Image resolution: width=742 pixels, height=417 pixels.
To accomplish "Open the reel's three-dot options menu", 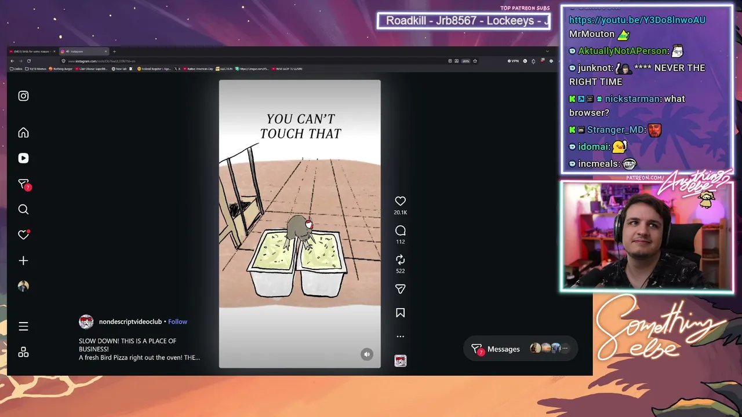I will [x=400, y=336].
